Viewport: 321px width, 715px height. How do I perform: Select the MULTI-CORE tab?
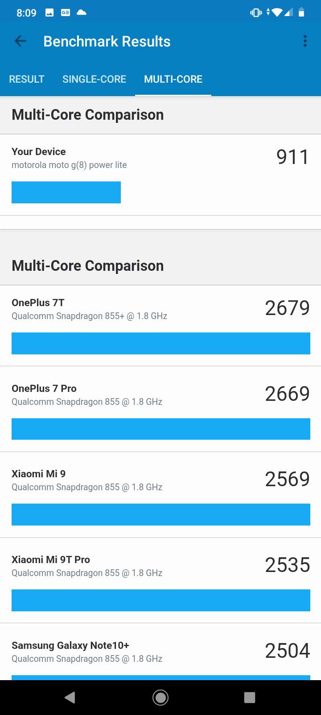point(173,79)
